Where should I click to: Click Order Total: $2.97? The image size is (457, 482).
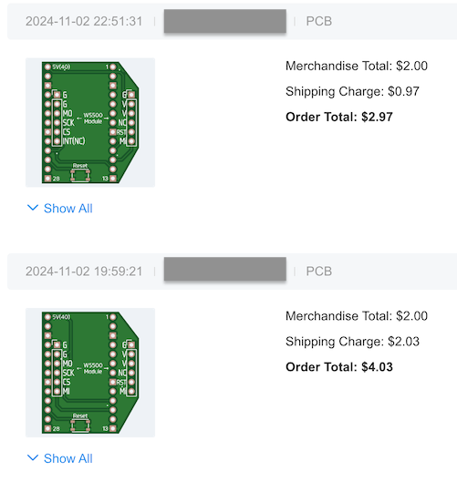[x=339, y=117]
